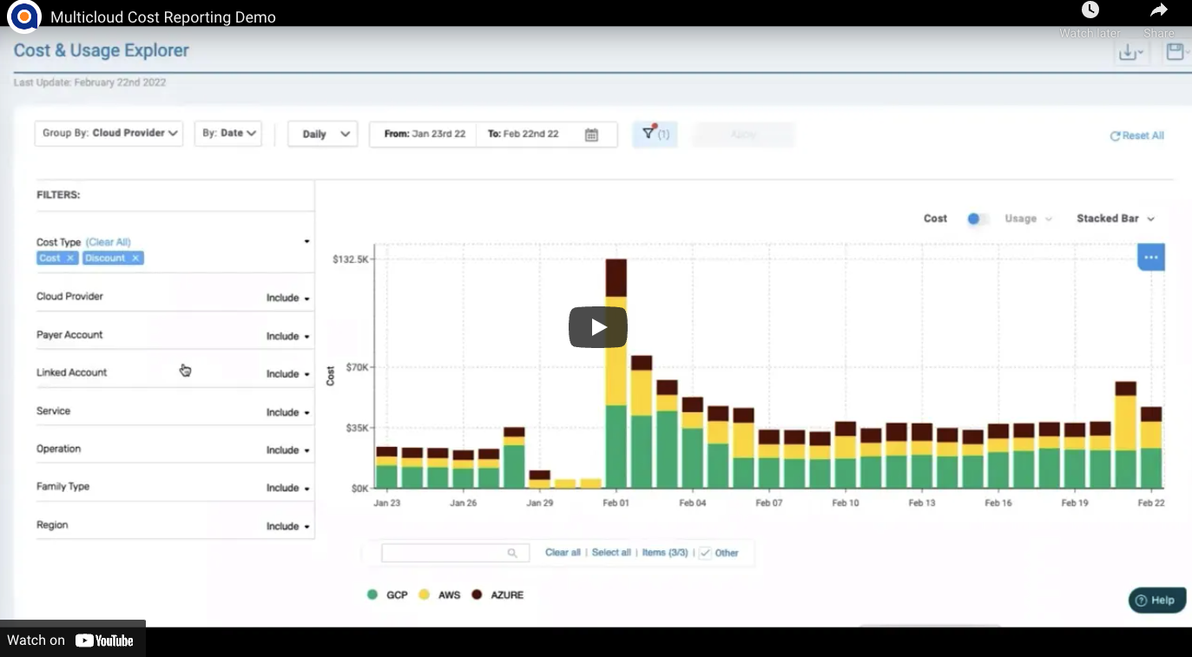Click the save report icon
Viewport: 1192px width, 657px height.
coord(1176,52)
